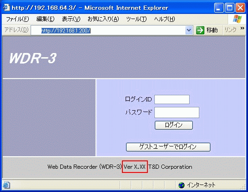The height and width of the screenshot is (192, 248).
Task: Click the Internet Explorer title bar icon
Action: pyautogui.click(x=6, y=7)
